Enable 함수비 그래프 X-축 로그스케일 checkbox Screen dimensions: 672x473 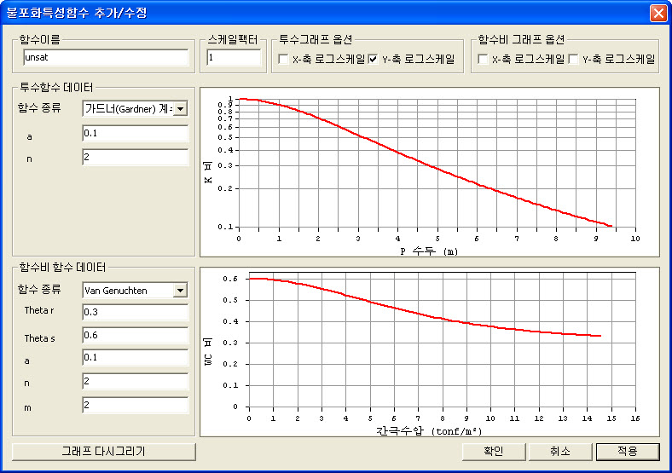point(483,59)
